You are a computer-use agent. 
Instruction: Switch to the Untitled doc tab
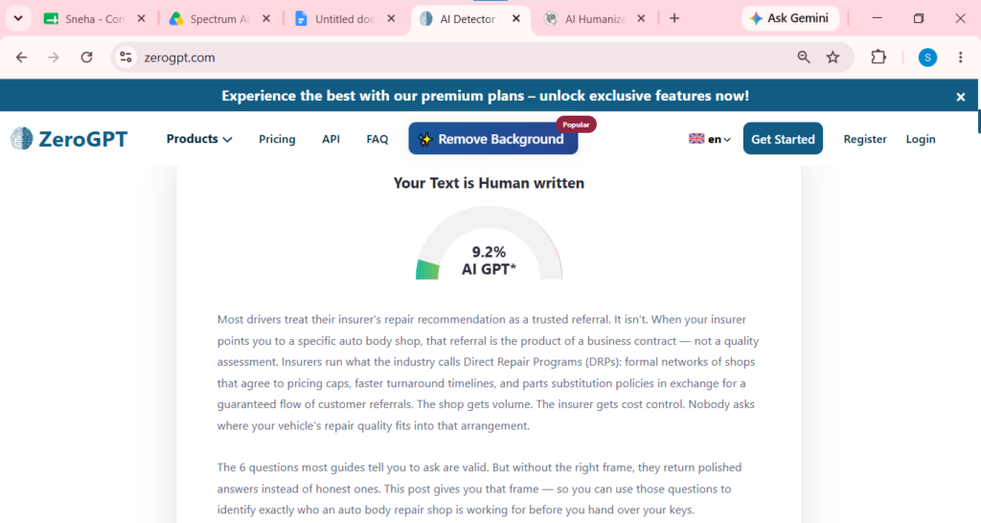pyautogui.click(x=345, y=19)
